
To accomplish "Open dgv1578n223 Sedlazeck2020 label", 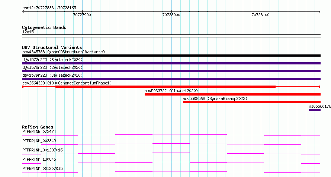I will 52,67.
